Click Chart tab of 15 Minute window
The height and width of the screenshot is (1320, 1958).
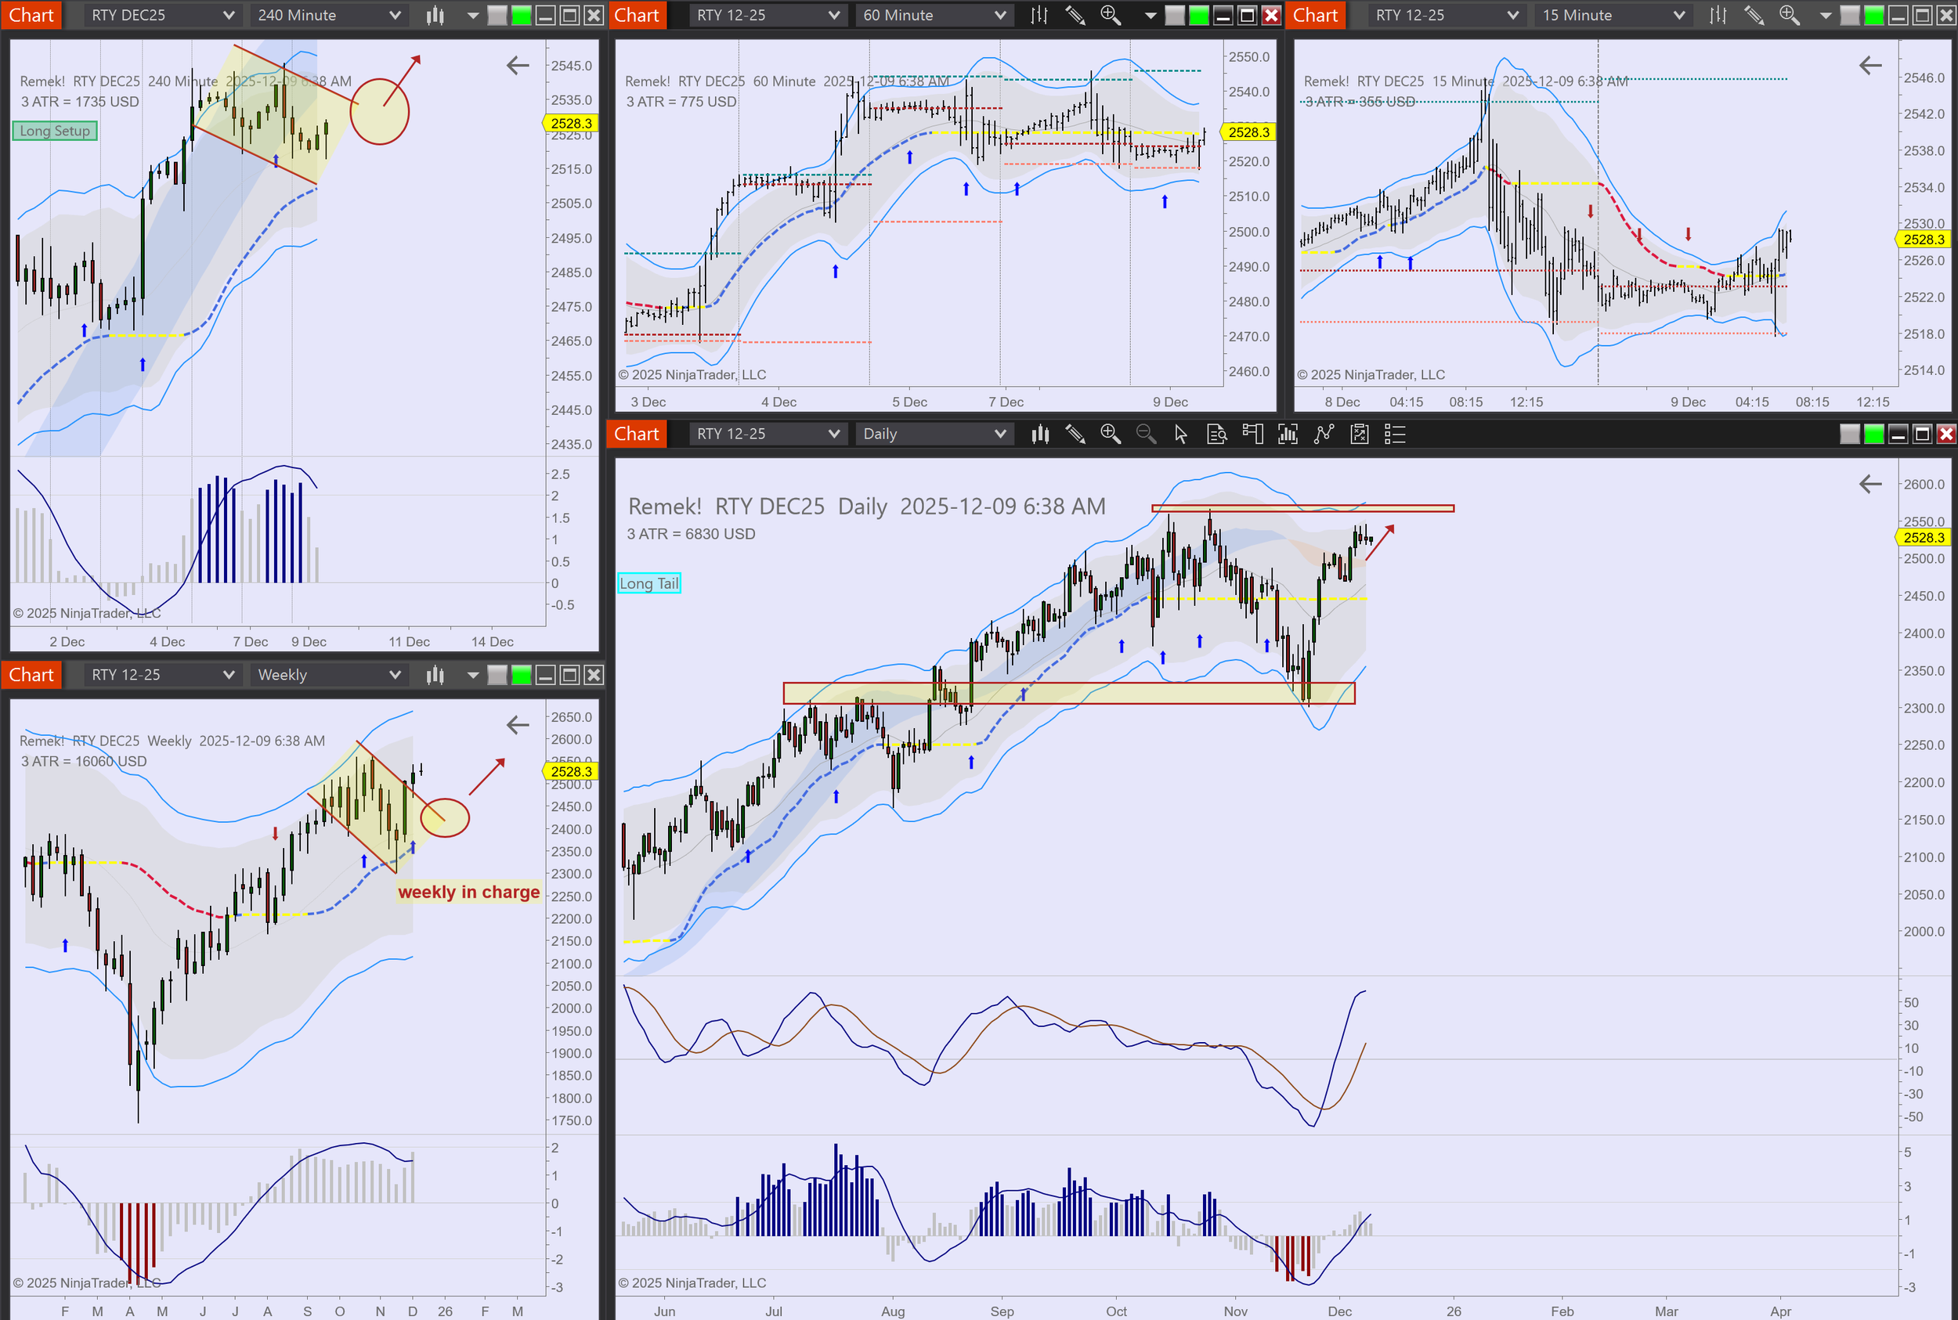point(1314,15)
